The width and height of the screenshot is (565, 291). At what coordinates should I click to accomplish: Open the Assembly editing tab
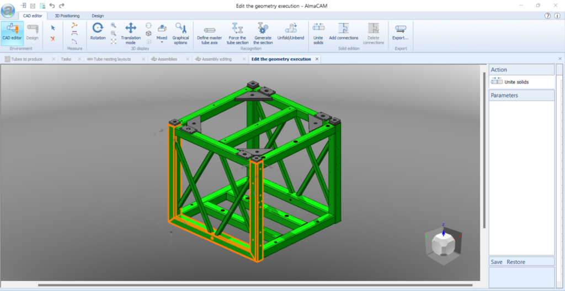click(x=216, y=59)
